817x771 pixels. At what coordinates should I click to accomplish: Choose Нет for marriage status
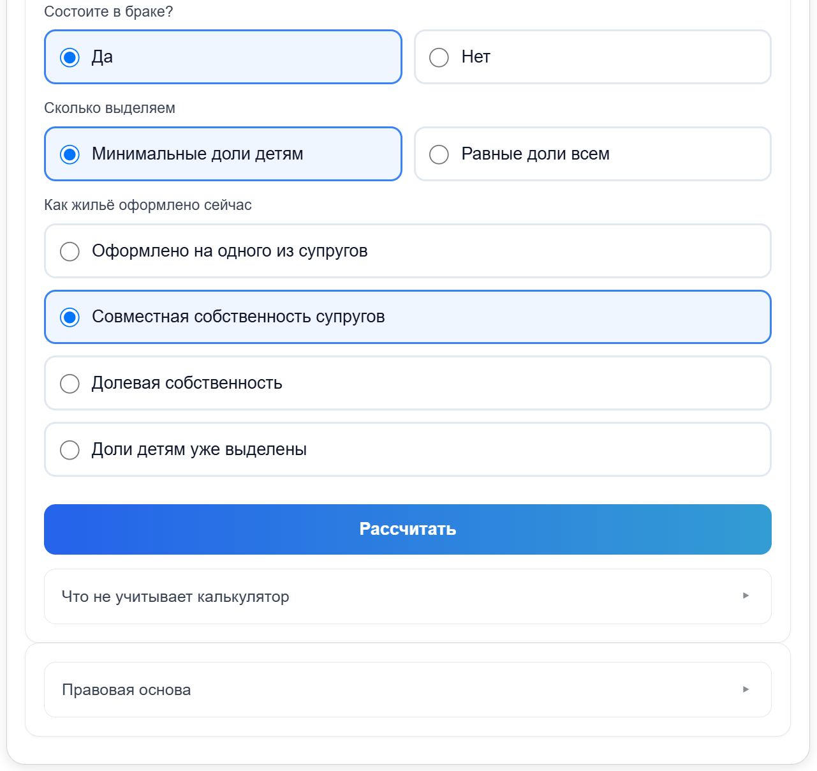pyautogui.click(x=593, y=57)
